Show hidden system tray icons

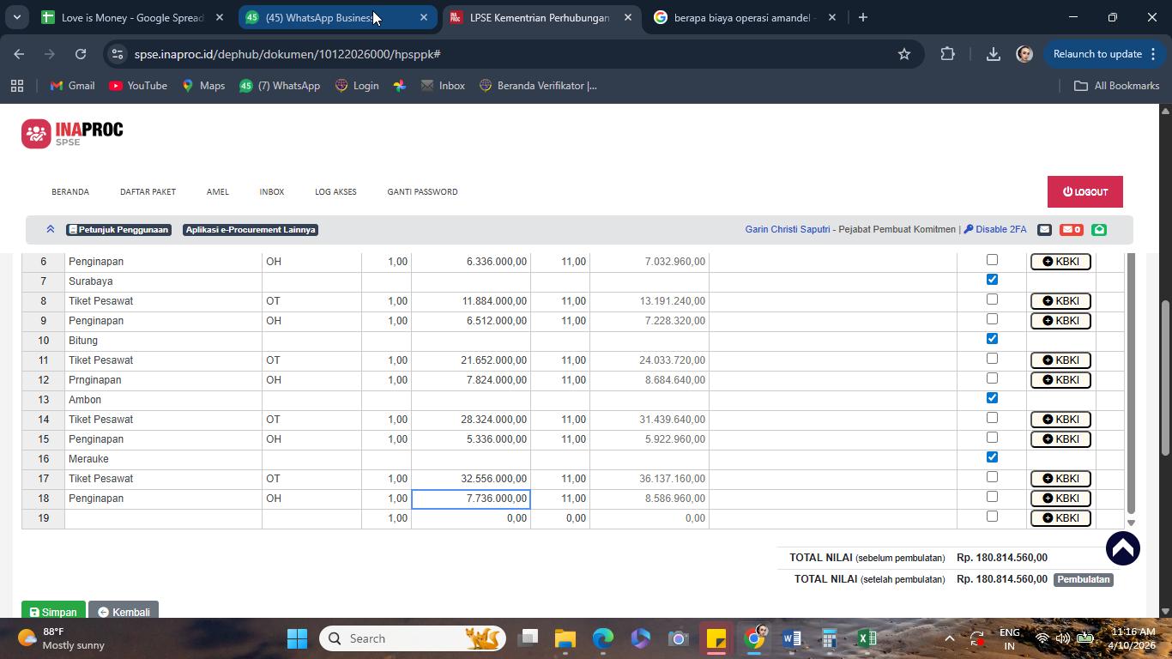(x=949, y=638)
